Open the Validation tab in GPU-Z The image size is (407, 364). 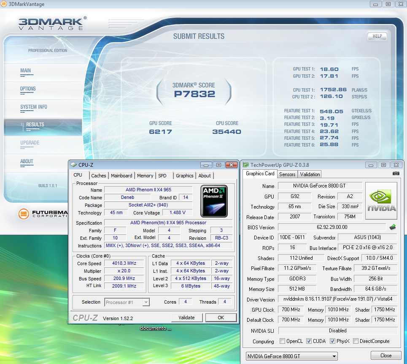click(x=310, y=174)
